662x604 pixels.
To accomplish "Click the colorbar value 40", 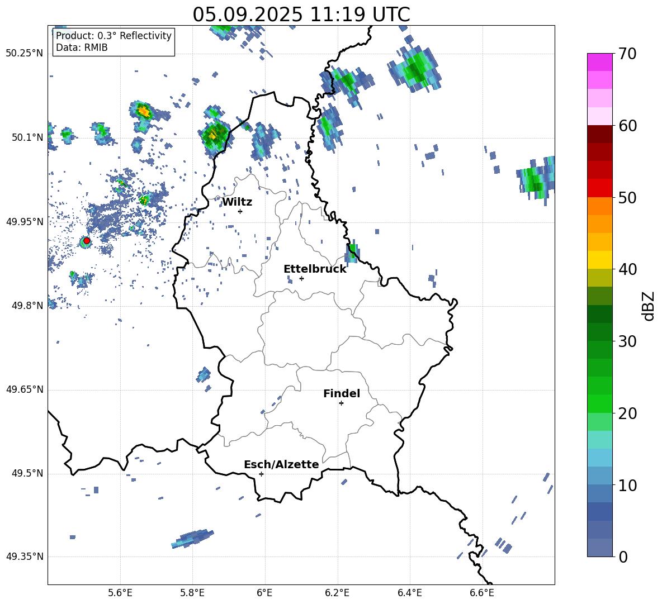I will 627,269.
